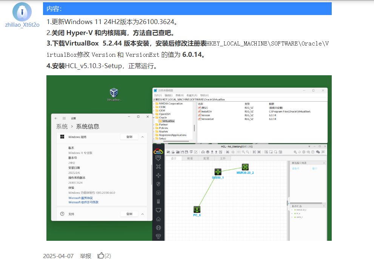Select the switch device icon in HCL sidebar

(158, 175)
